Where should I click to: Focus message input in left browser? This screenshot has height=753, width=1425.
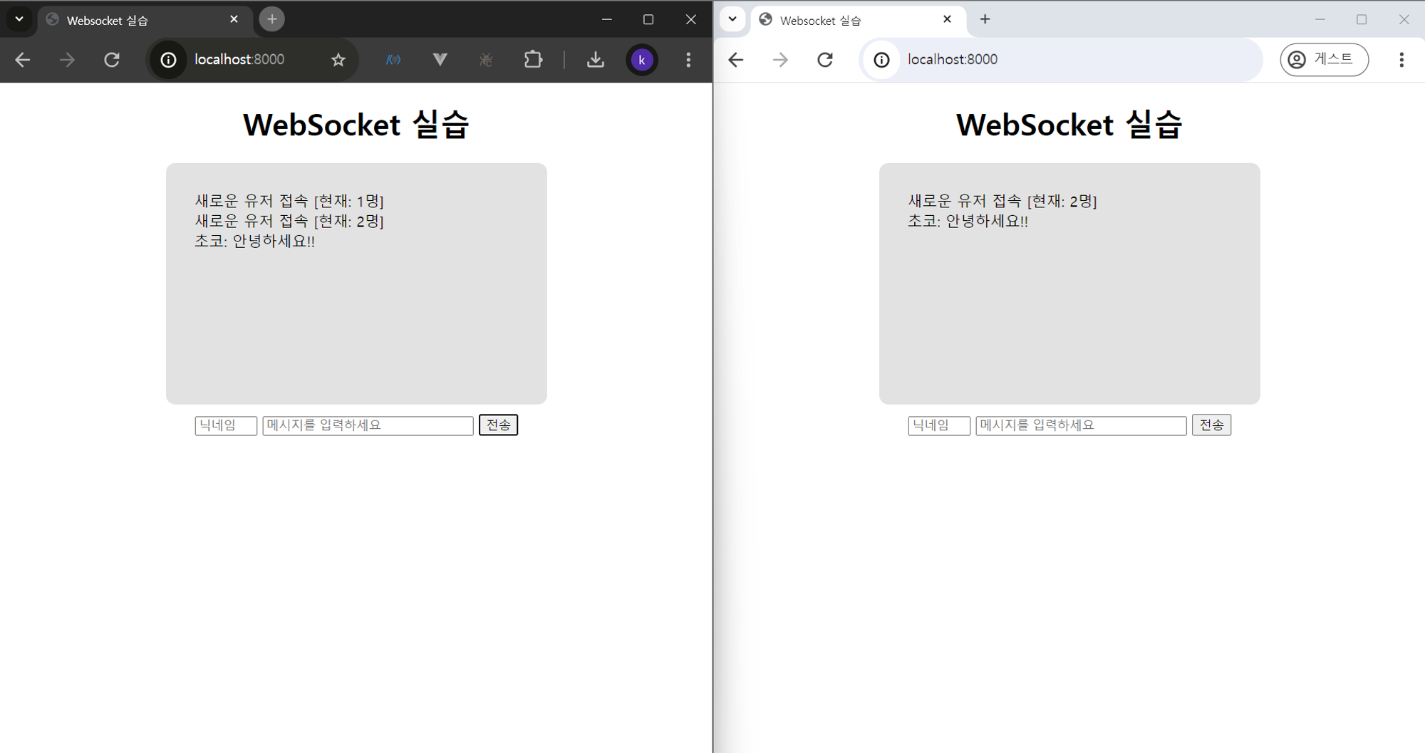368,425
